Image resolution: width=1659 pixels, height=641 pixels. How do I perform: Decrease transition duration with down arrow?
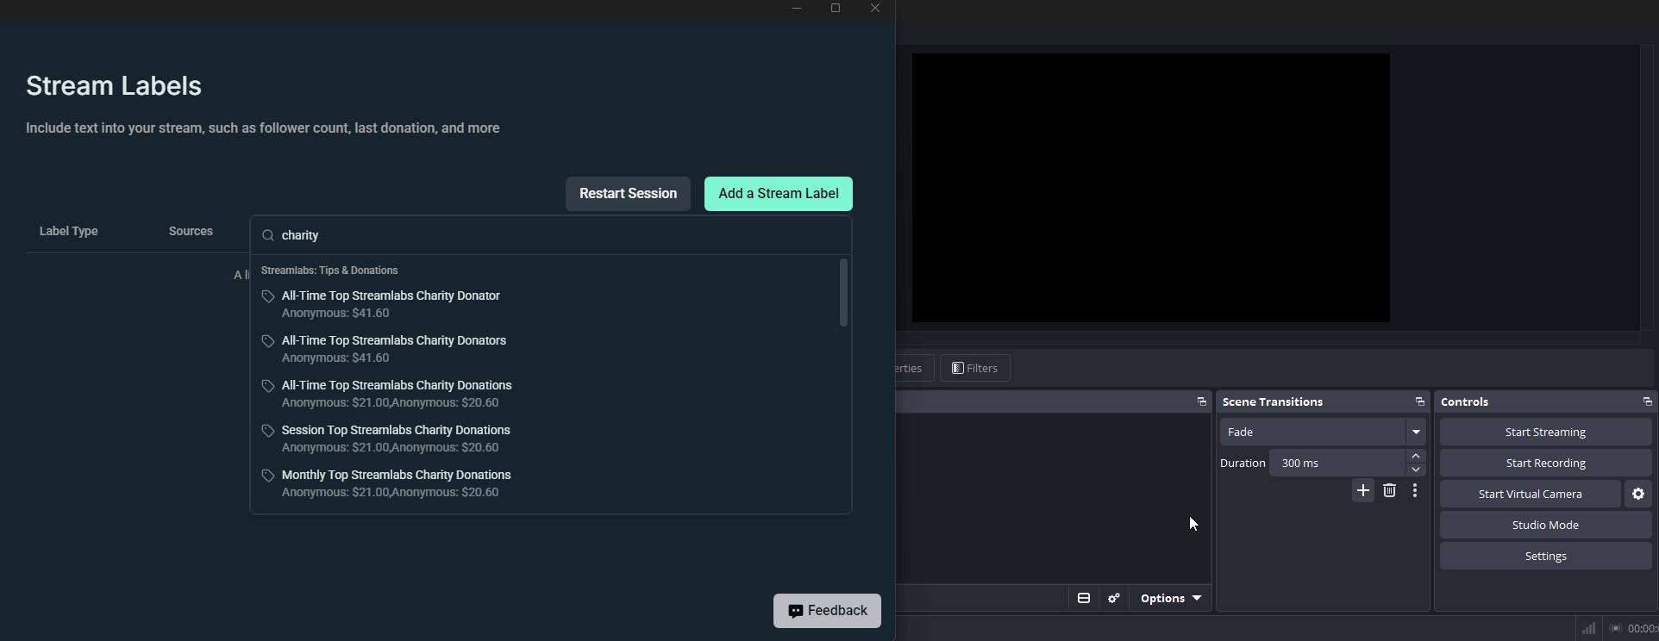(x=1416, y=470)
